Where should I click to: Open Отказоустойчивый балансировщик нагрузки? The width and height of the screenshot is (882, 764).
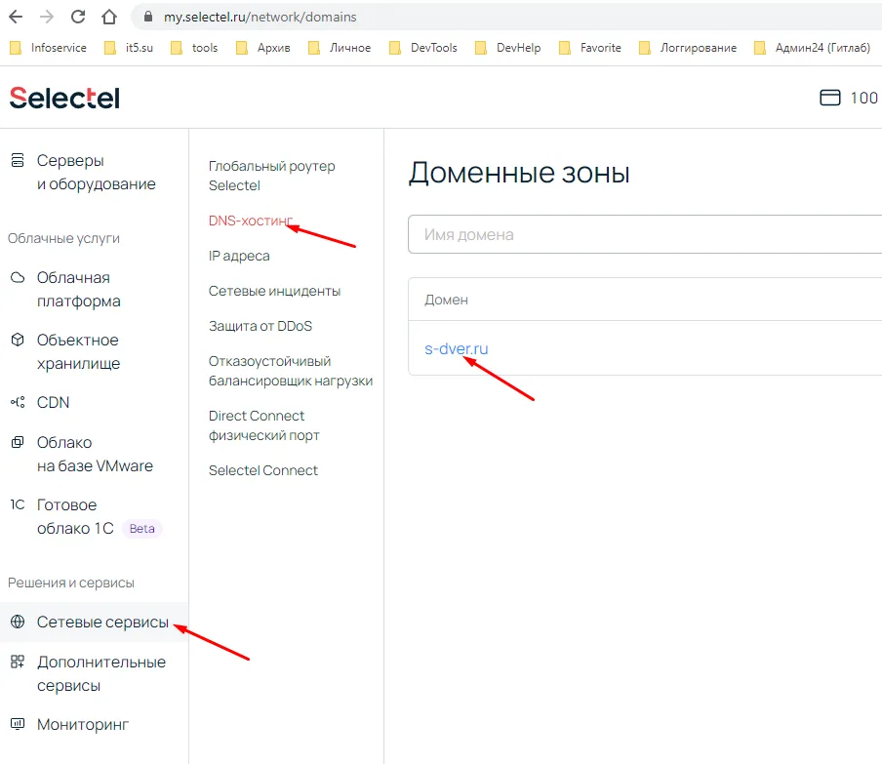tap(290, 371)
